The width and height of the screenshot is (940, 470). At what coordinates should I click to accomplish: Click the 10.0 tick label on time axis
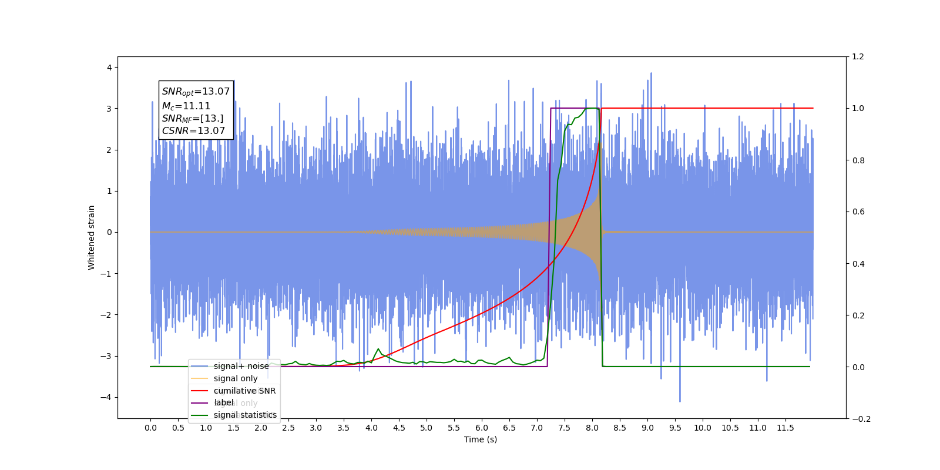click(x=703, y=428)
